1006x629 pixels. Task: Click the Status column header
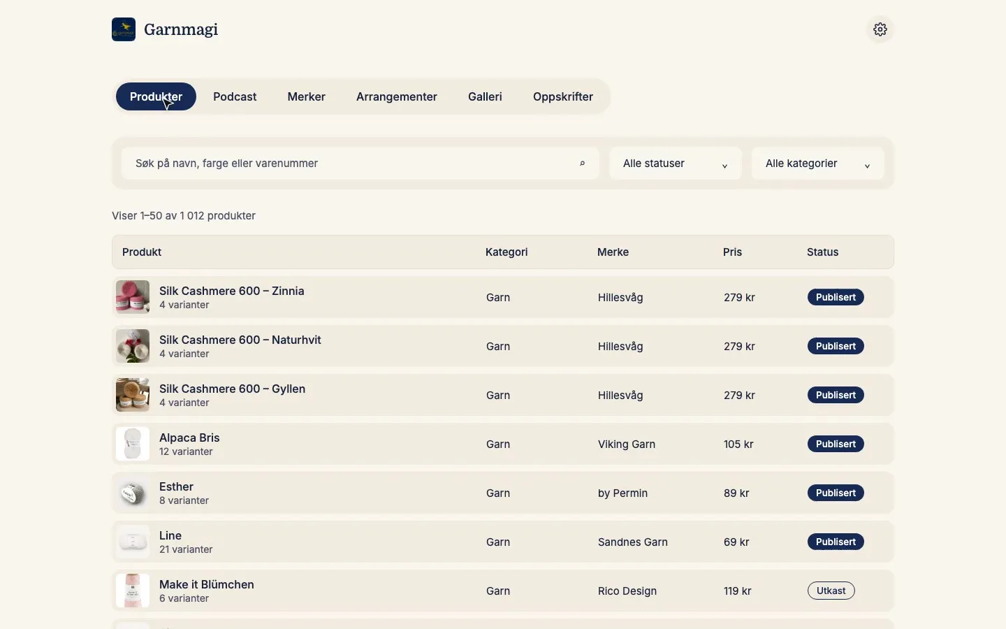point(822,252)
